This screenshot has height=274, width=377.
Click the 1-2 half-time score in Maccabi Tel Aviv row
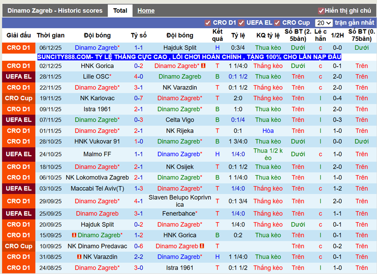click(337, 188)
